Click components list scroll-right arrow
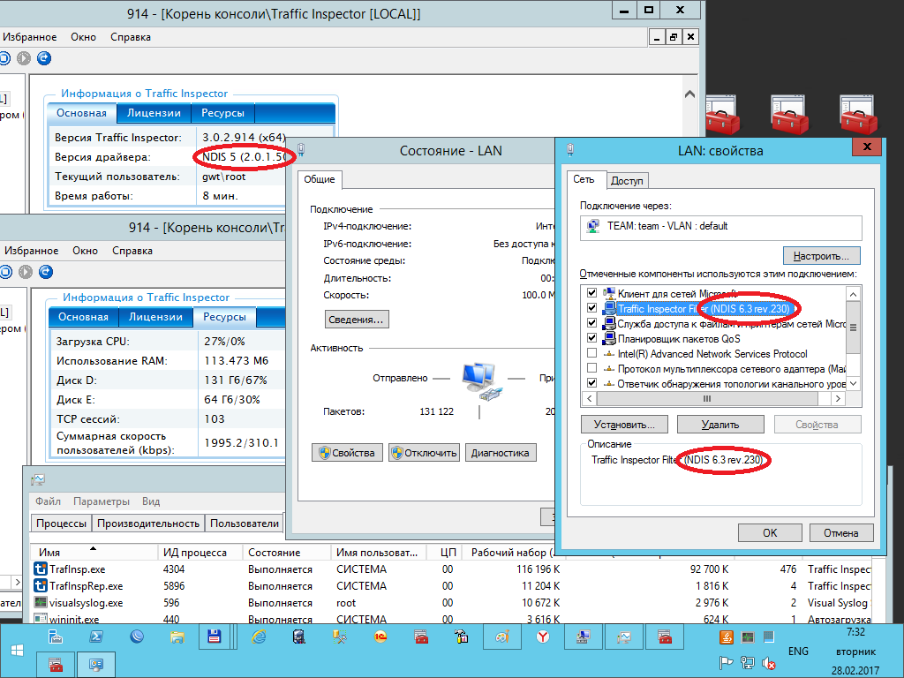The image size is (904, 678). pyautogui.click(x=839, y=398)
